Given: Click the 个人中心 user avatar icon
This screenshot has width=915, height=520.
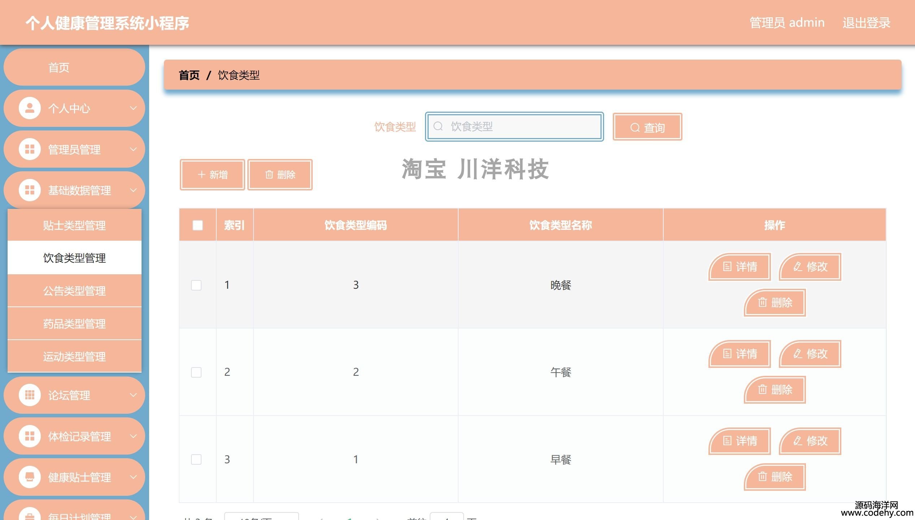Looking at the screenshot, I should point(30,108).
